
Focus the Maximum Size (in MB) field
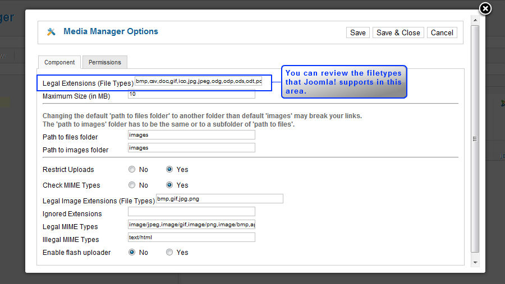191,94
